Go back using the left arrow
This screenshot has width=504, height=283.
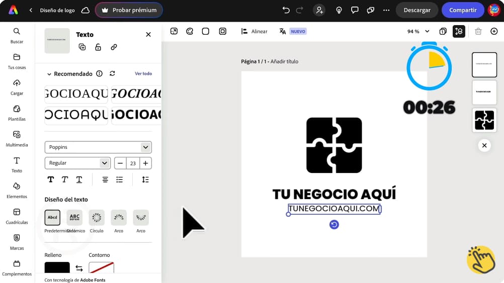pyautogui.click(x=31, y=10)
